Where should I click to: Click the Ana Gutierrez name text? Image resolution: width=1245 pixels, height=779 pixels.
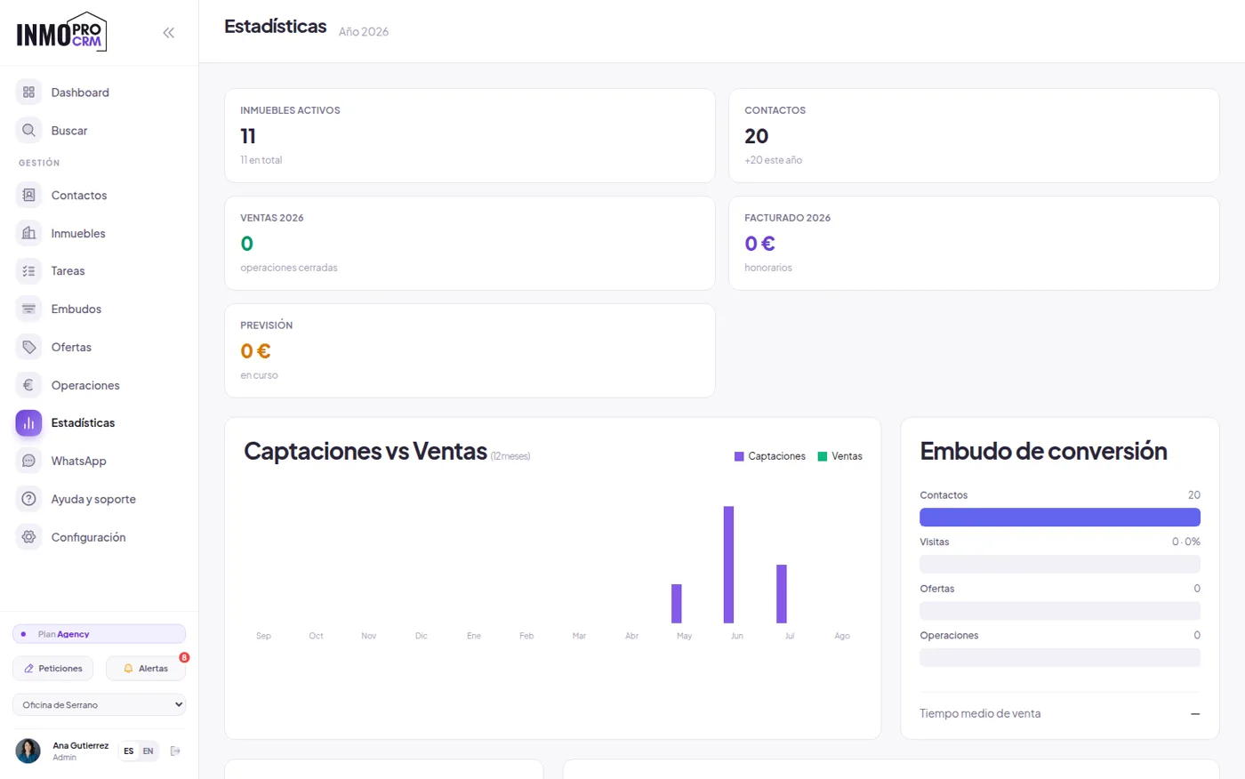[80, 745]
